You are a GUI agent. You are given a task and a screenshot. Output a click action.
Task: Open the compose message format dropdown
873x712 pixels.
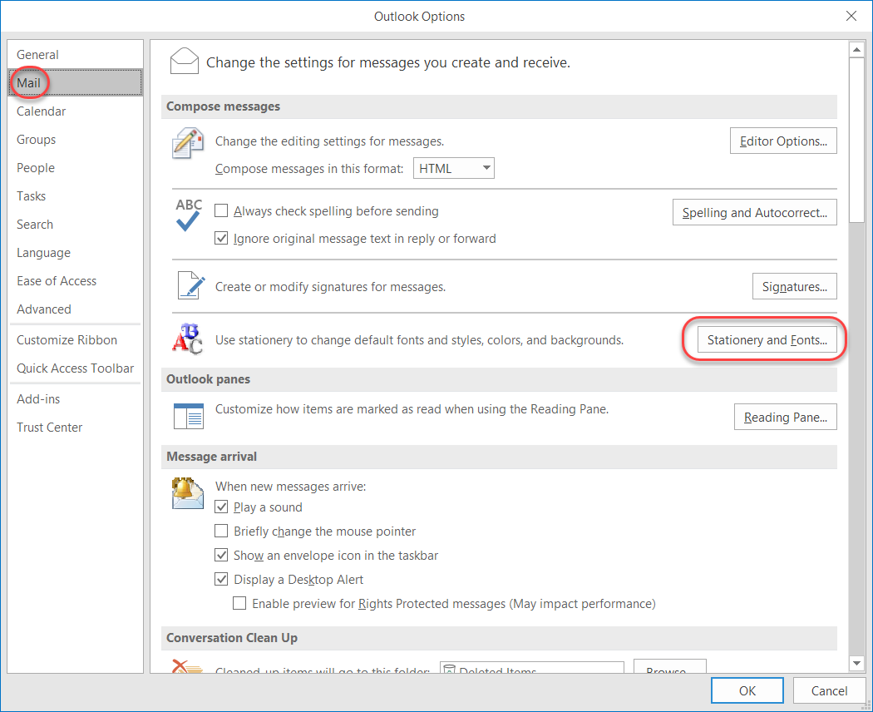click(x=487, y=167)
